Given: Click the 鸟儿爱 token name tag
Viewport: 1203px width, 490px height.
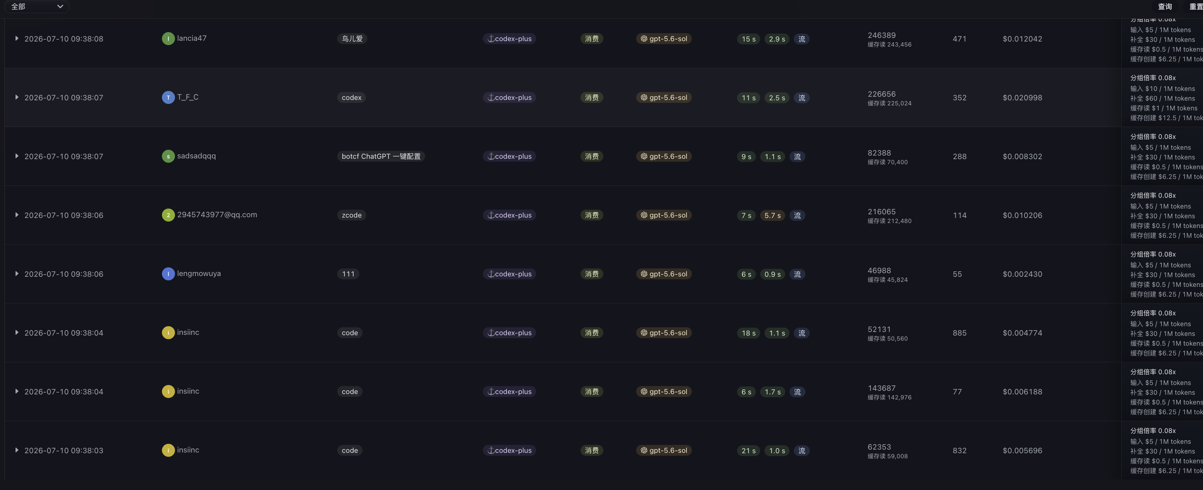Looking at the screenshot, I should coord(352,39).
